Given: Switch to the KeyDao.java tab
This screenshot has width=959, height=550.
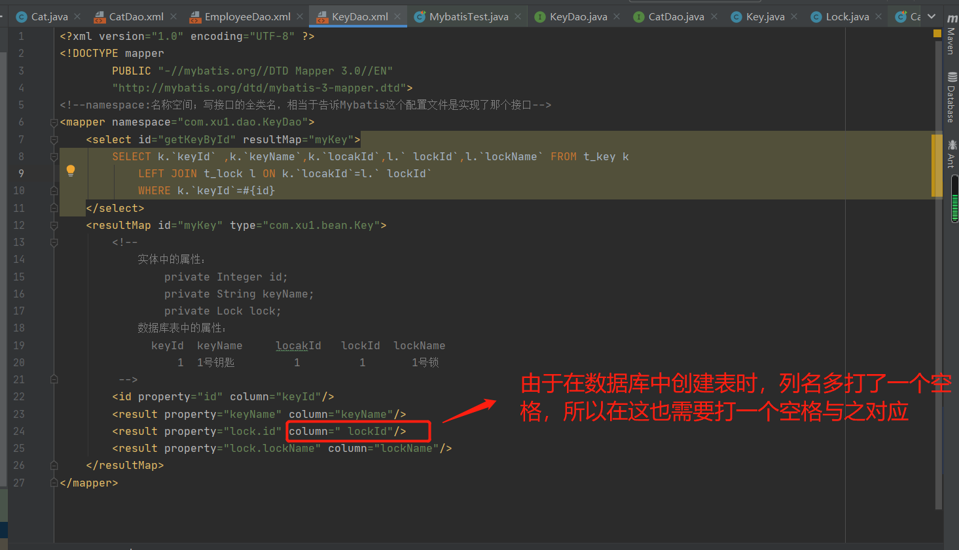Looking at the screenshot, I should [578, 16].
